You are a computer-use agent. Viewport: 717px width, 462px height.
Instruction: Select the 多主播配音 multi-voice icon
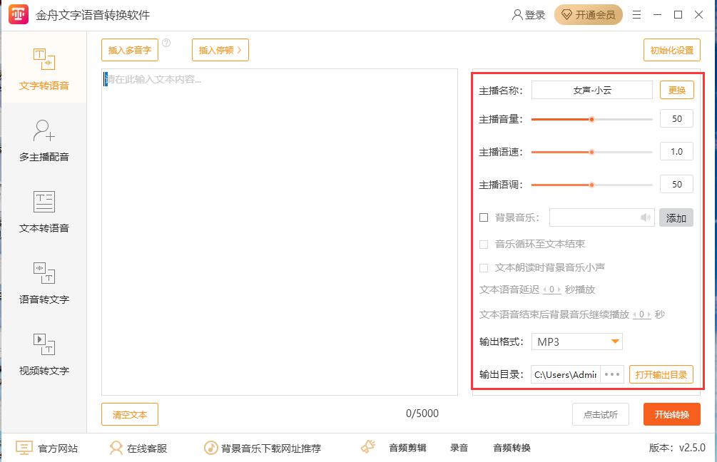(44, 130)
